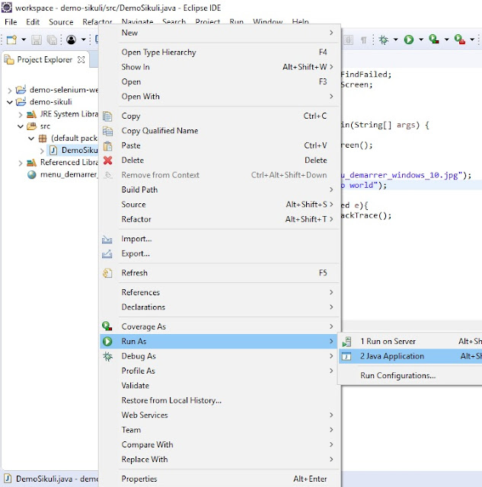The height and width of the screenshot is (487, 482).
Task: Select the Project Explorer tab
Action: tap(44, 59)
